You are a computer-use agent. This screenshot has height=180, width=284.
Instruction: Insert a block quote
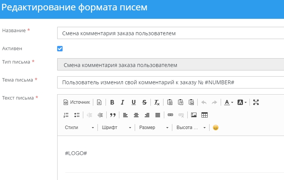[113, 115]
